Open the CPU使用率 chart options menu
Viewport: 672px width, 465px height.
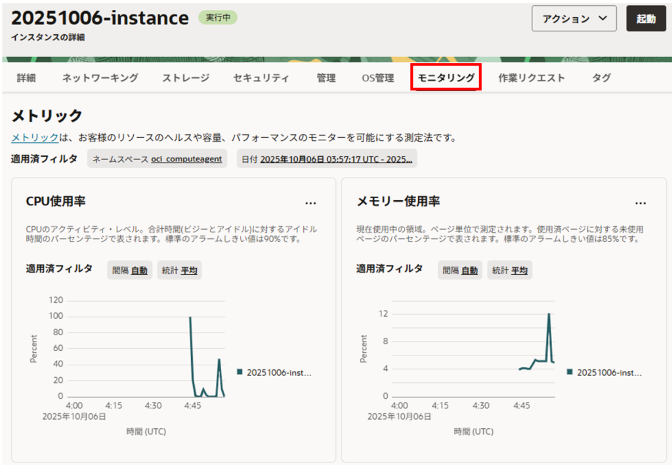(x=310, y=203)
